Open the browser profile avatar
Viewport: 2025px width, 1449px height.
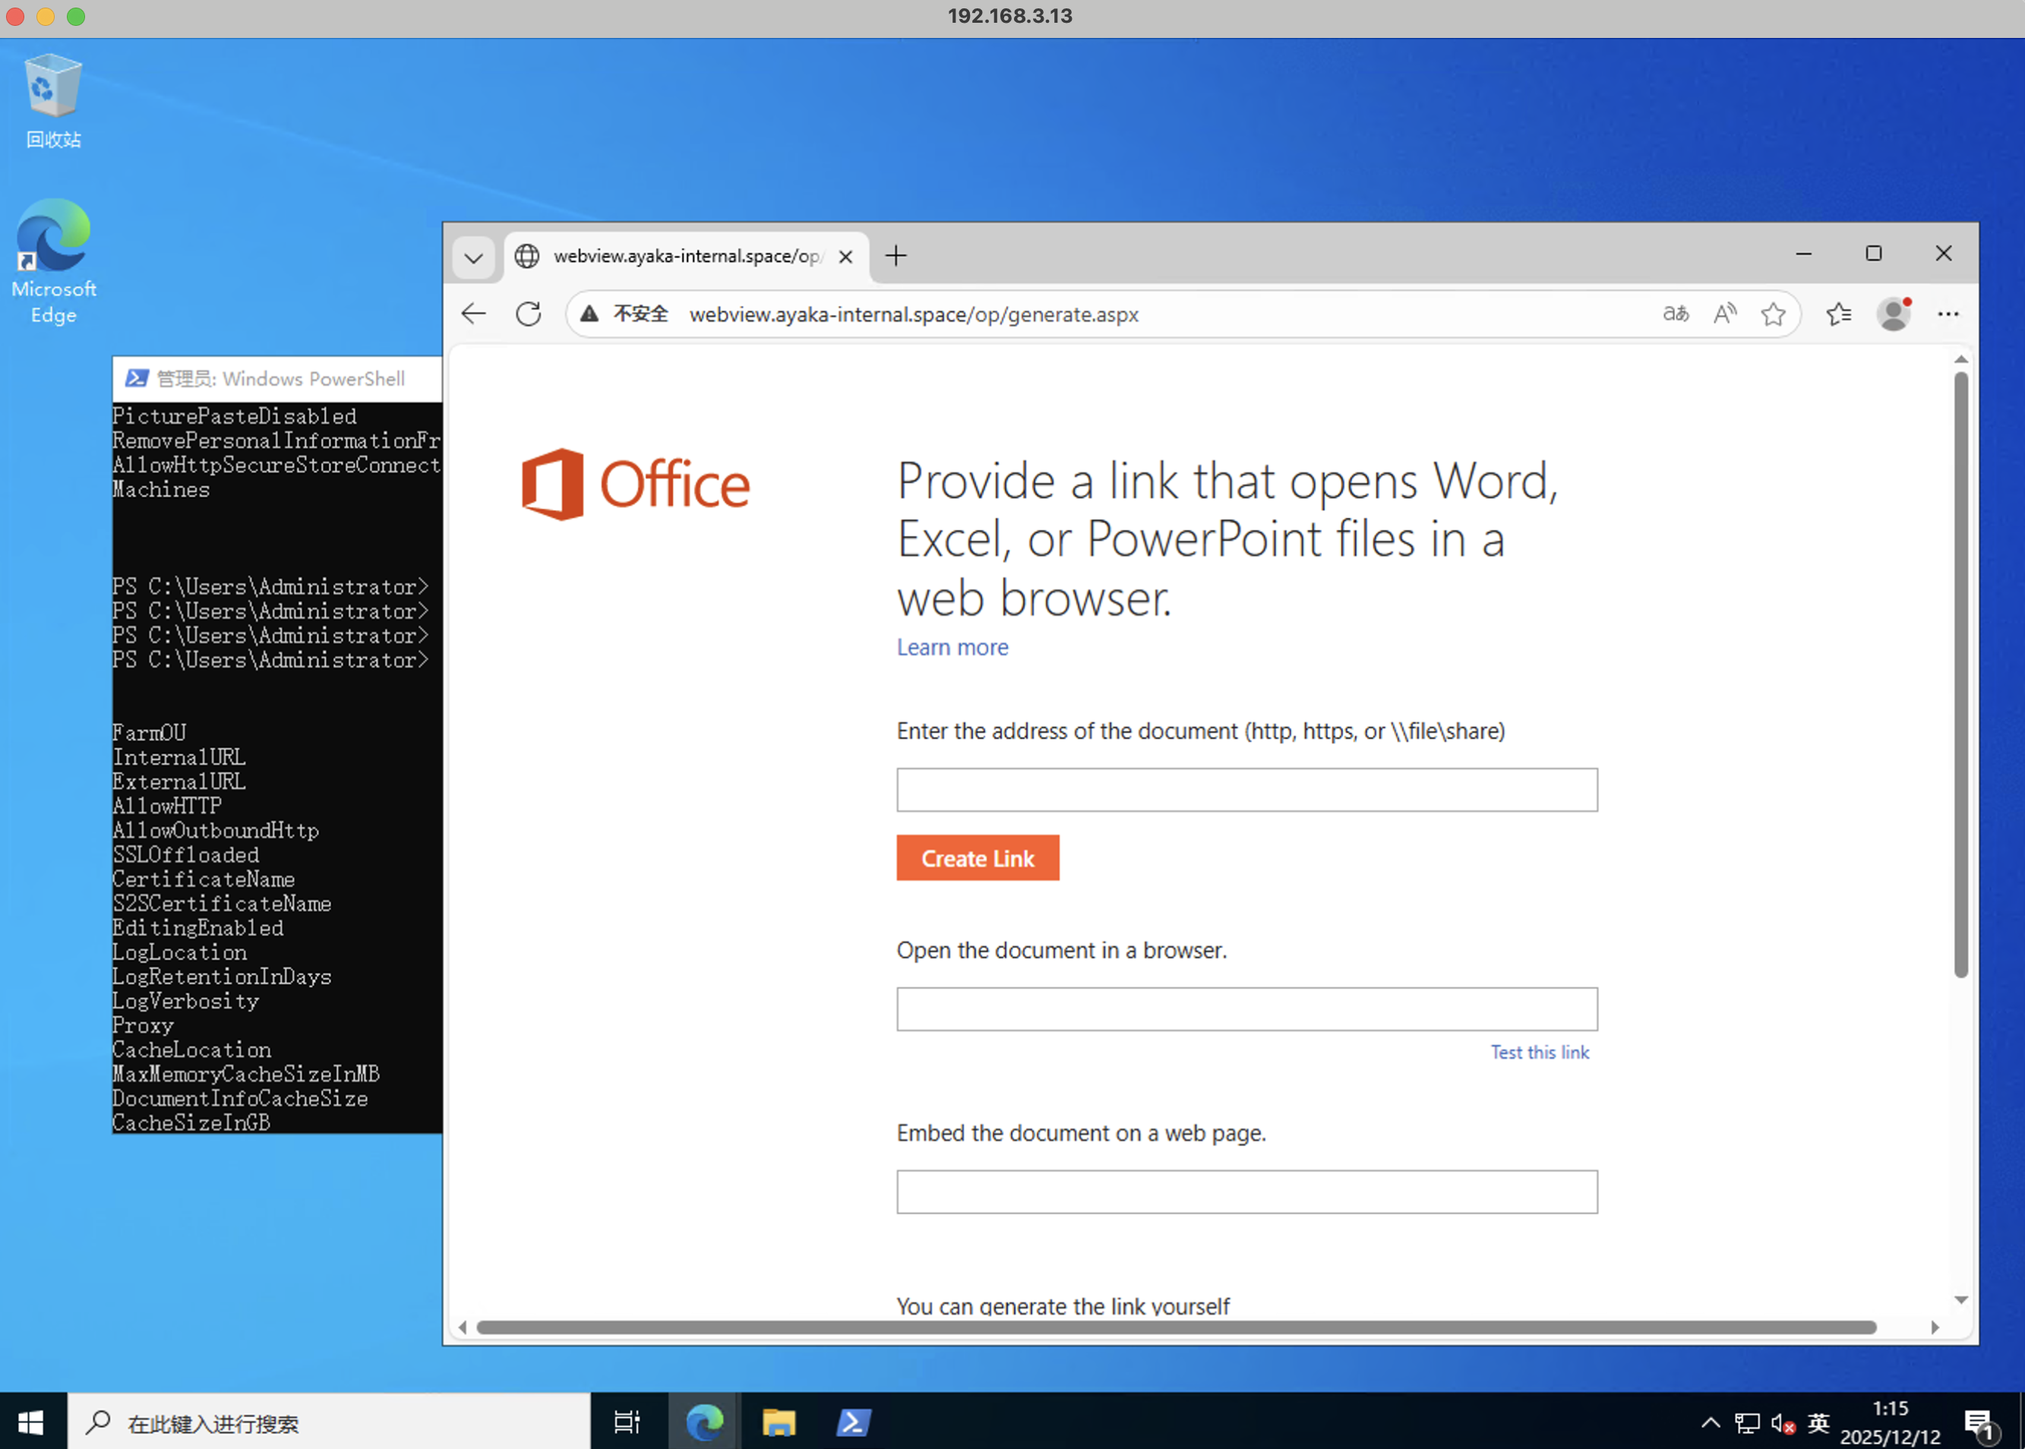click(1893, 314)
